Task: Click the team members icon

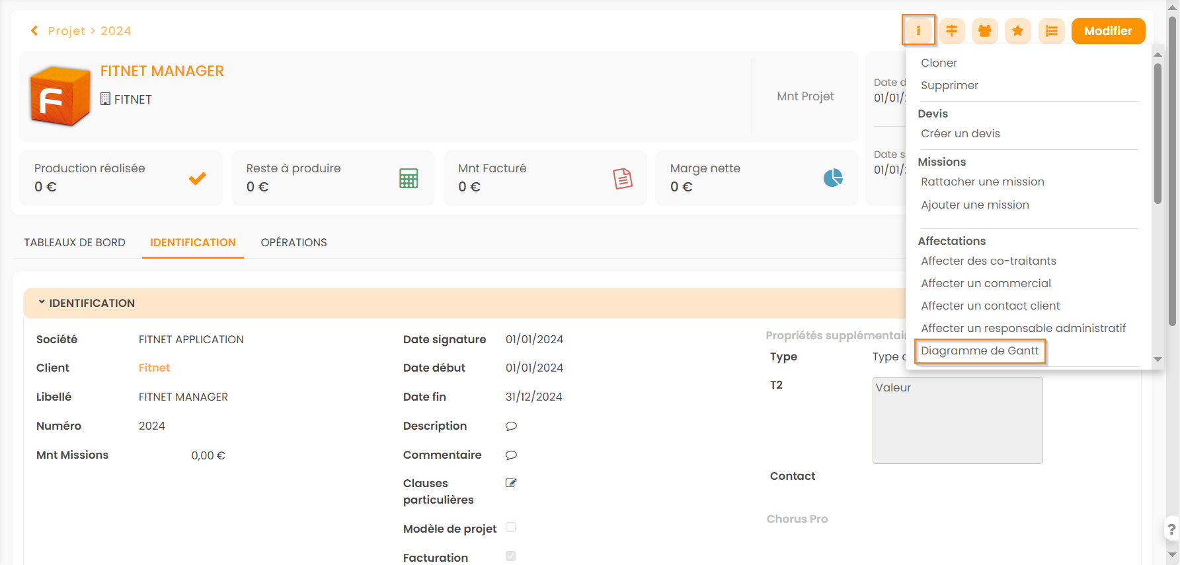Action: pyautogui.click(x=984, y=31)
